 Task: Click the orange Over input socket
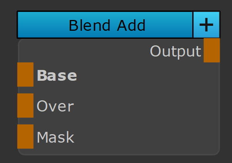(x=25, y=105)
